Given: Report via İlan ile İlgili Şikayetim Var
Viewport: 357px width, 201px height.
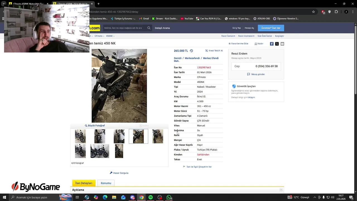Looking at the screenshot, I should pyautogui.click(x=197, y=167).
